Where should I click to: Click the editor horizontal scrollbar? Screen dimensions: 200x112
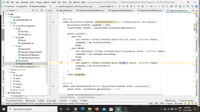click(x=111, y=95)
